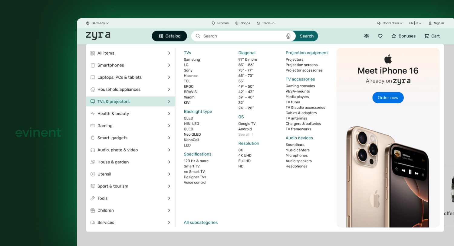Click the 4K UHD resolution
Viewport: 454px width, 246px height.
tap(245, 155)
